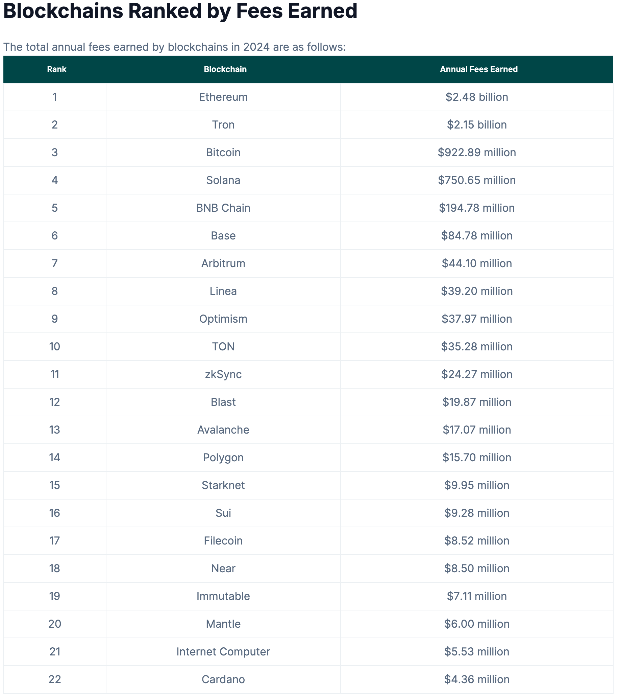The width and height of the screenshot is (619, 694).
Task: Click the $84.78 million fee cell
Action: coord(476,235)
